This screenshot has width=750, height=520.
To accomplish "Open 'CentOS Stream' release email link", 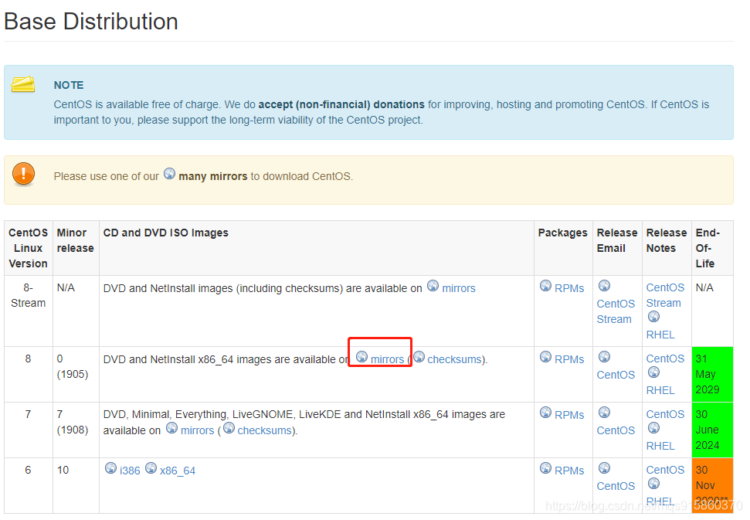I will pos(616,311).
